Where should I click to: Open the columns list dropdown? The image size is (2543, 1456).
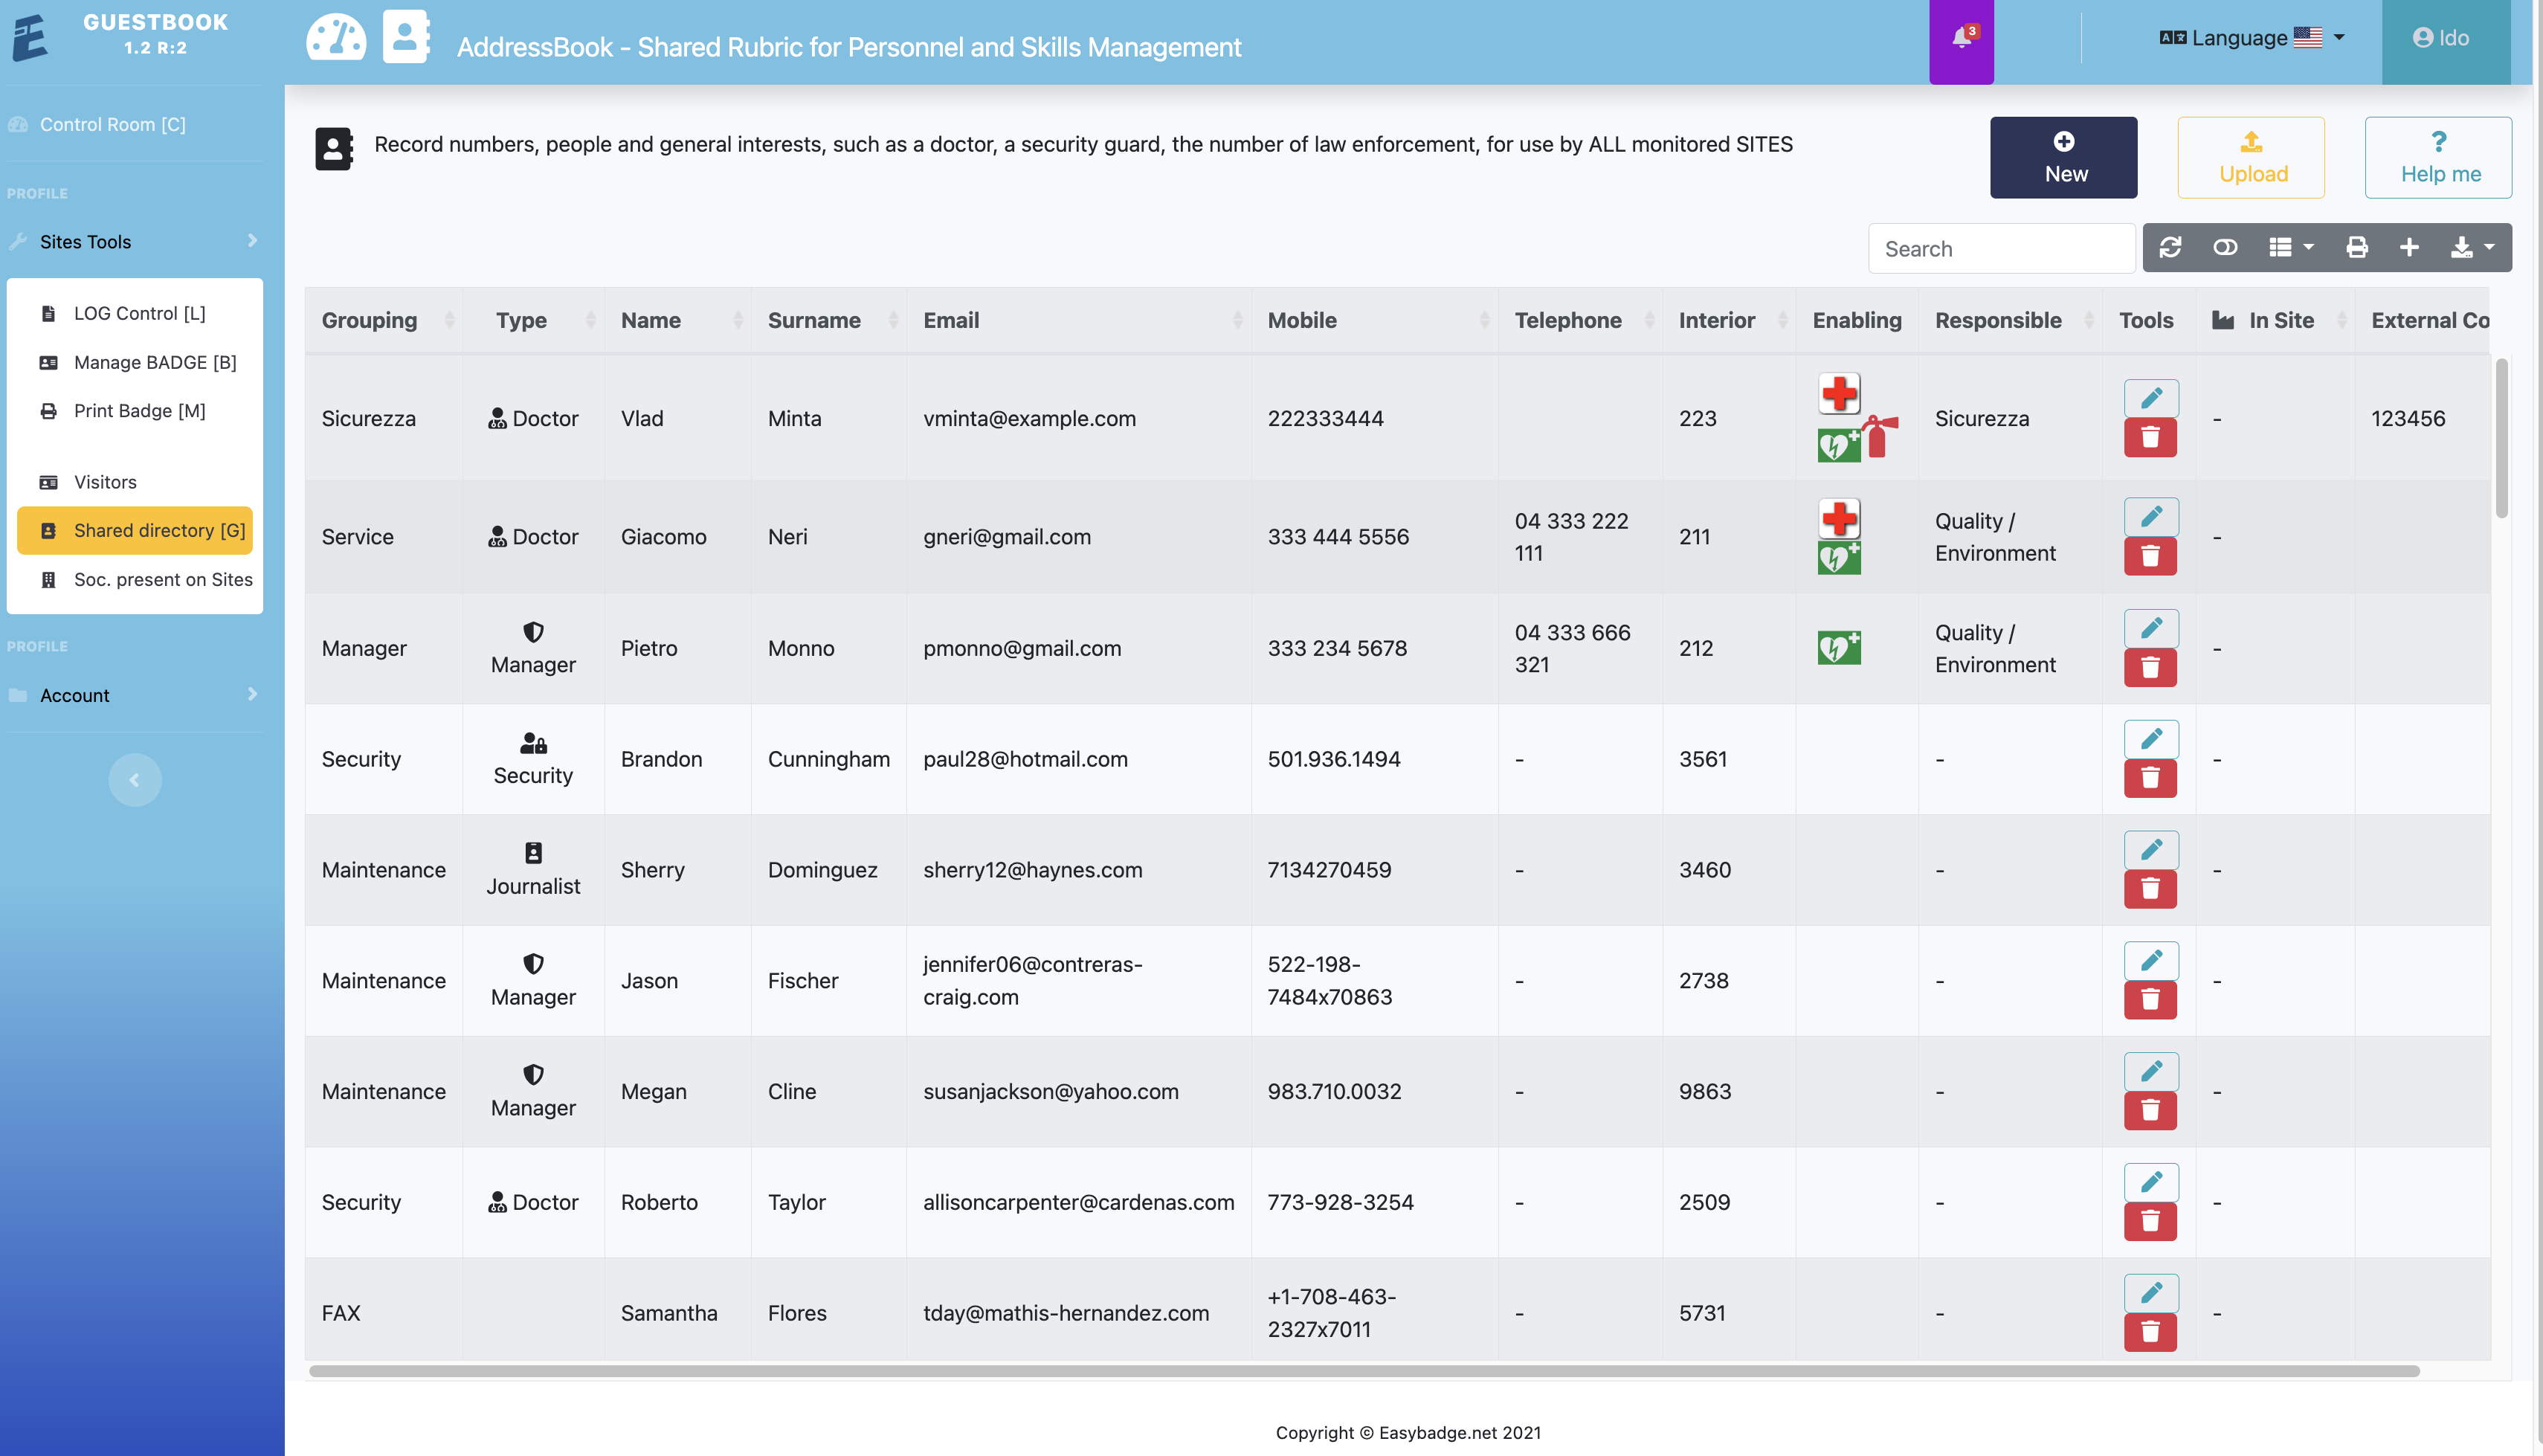pyautogui.click(x=2291, y=248)
